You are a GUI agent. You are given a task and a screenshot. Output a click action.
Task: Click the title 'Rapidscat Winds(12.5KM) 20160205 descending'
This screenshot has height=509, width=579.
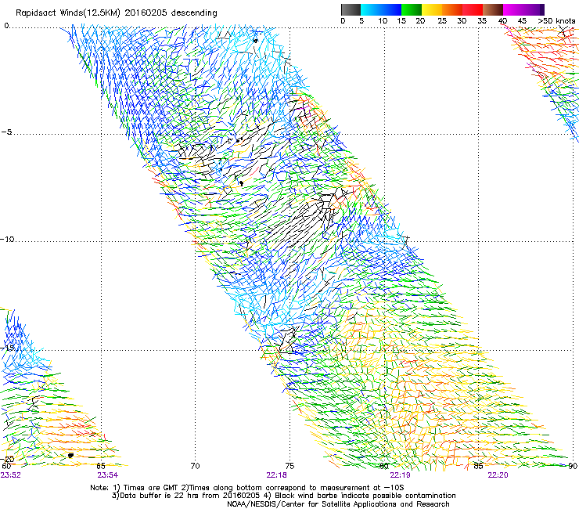pos(117,13)
